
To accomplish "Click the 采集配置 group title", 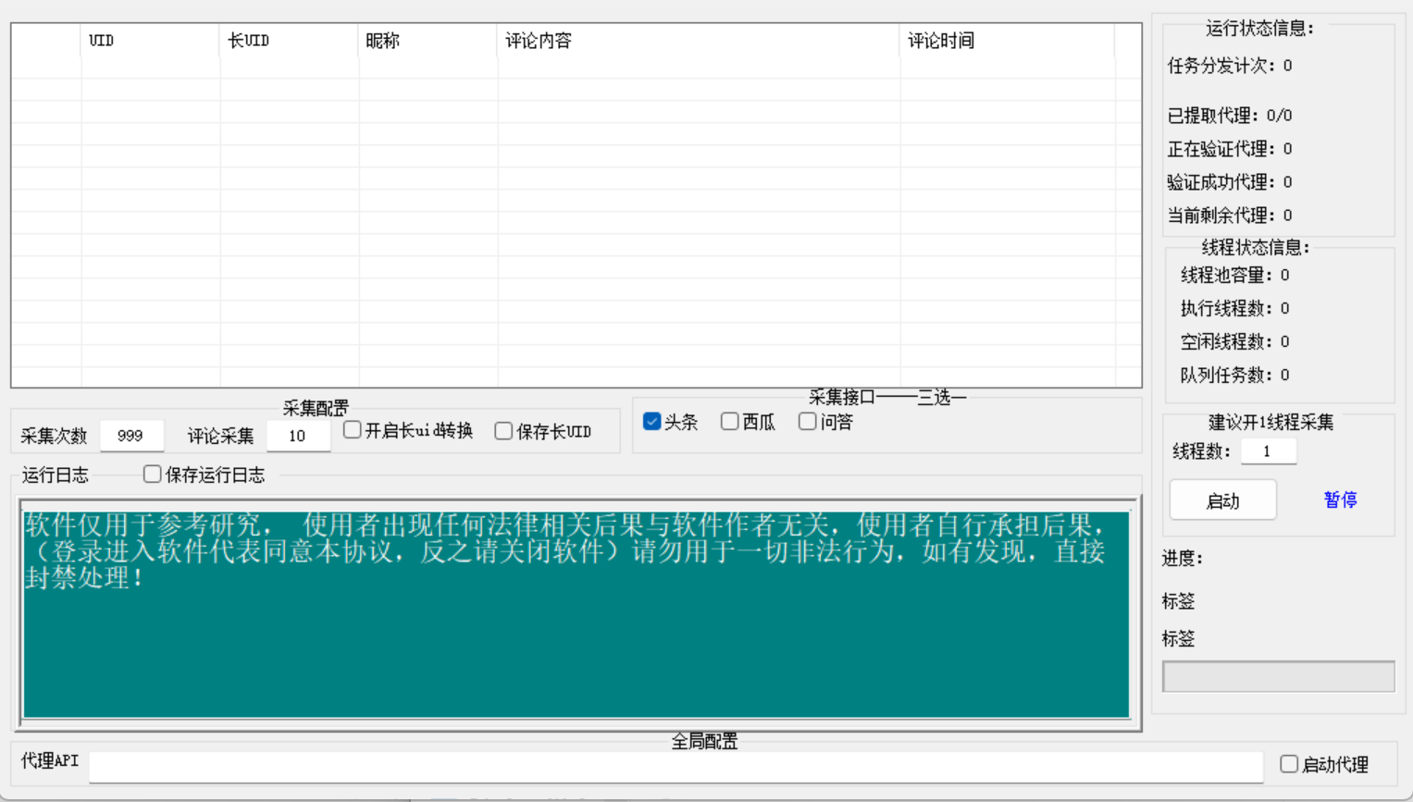I will point(316,408).
